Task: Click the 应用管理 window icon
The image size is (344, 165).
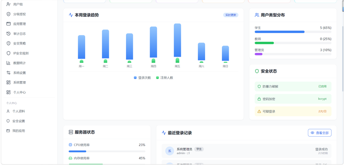Action: click(x=8, y=24)
